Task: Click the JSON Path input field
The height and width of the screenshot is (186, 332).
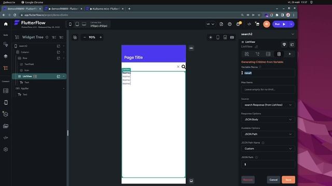Action: [x=268, y=164]
